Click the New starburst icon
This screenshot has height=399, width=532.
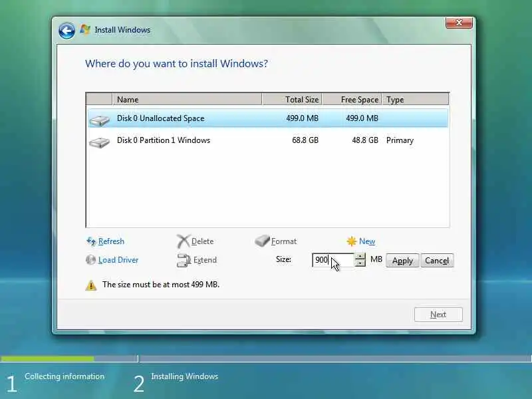[352, 241]
